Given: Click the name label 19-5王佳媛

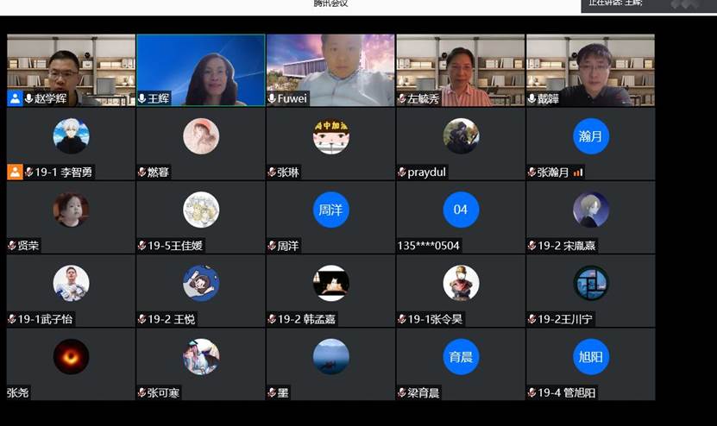Looking at the screenshot, I should pos(175,246).
